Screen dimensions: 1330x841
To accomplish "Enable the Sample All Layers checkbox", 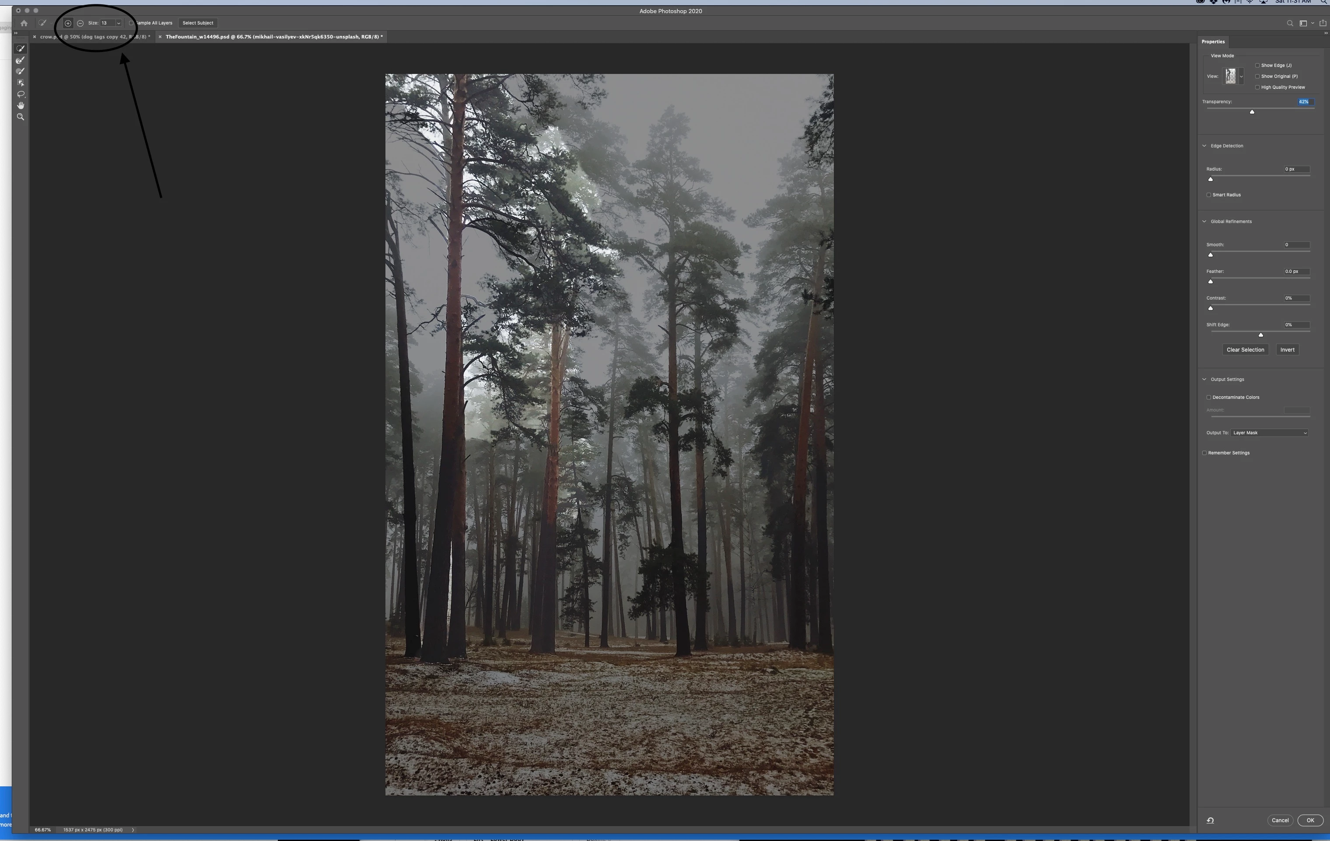I will (x=131, y=23).
